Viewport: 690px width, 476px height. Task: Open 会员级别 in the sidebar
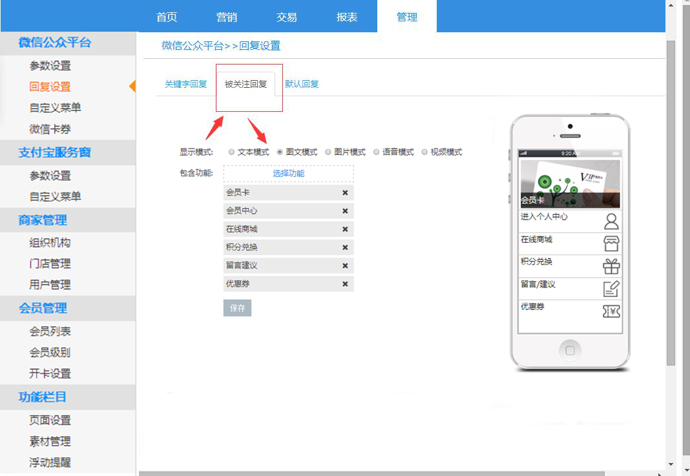pyautogui.click(x=50, y=353)
